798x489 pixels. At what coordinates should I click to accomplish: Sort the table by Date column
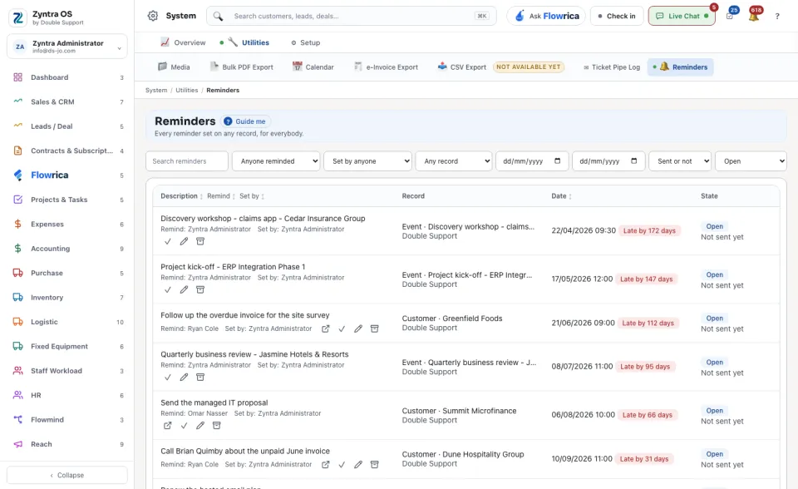pos(561,196)
